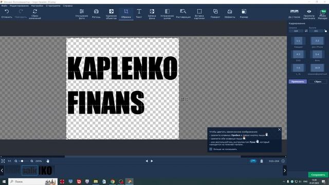Click the zoom out magnifier icon
This screenshot has width=329, height=185.
16,161
